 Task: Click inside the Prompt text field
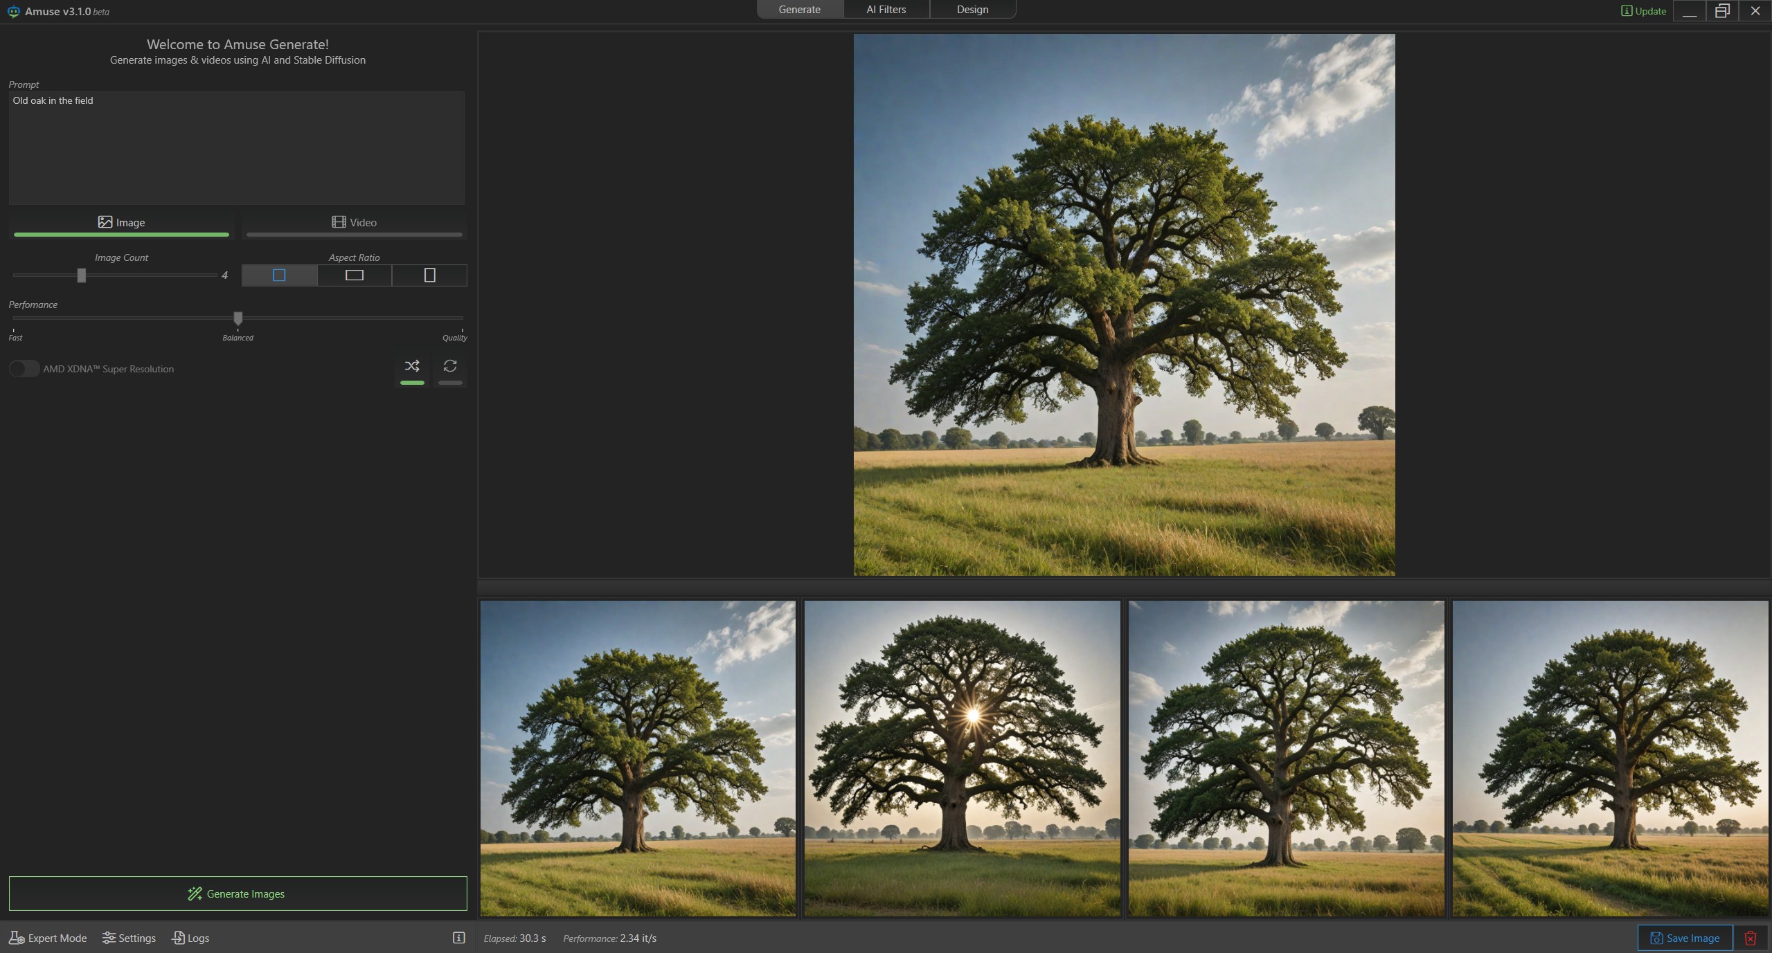236,148
